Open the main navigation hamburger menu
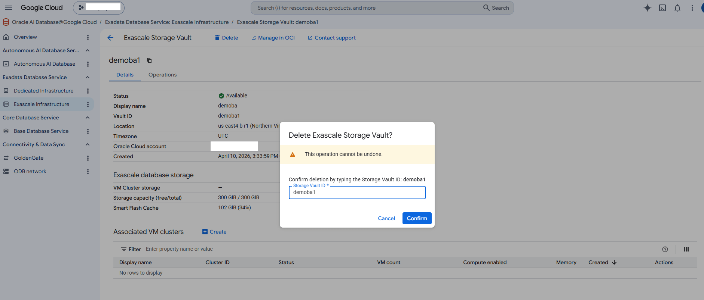704x300 pixels. (x=8, y=7)
